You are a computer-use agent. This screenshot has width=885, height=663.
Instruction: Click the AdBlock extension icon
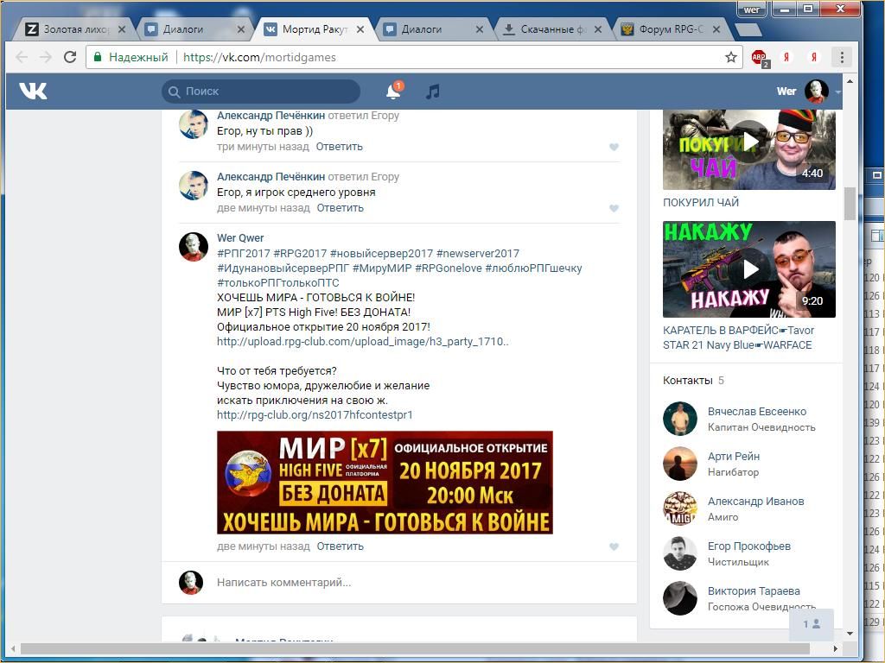(759, 58)
